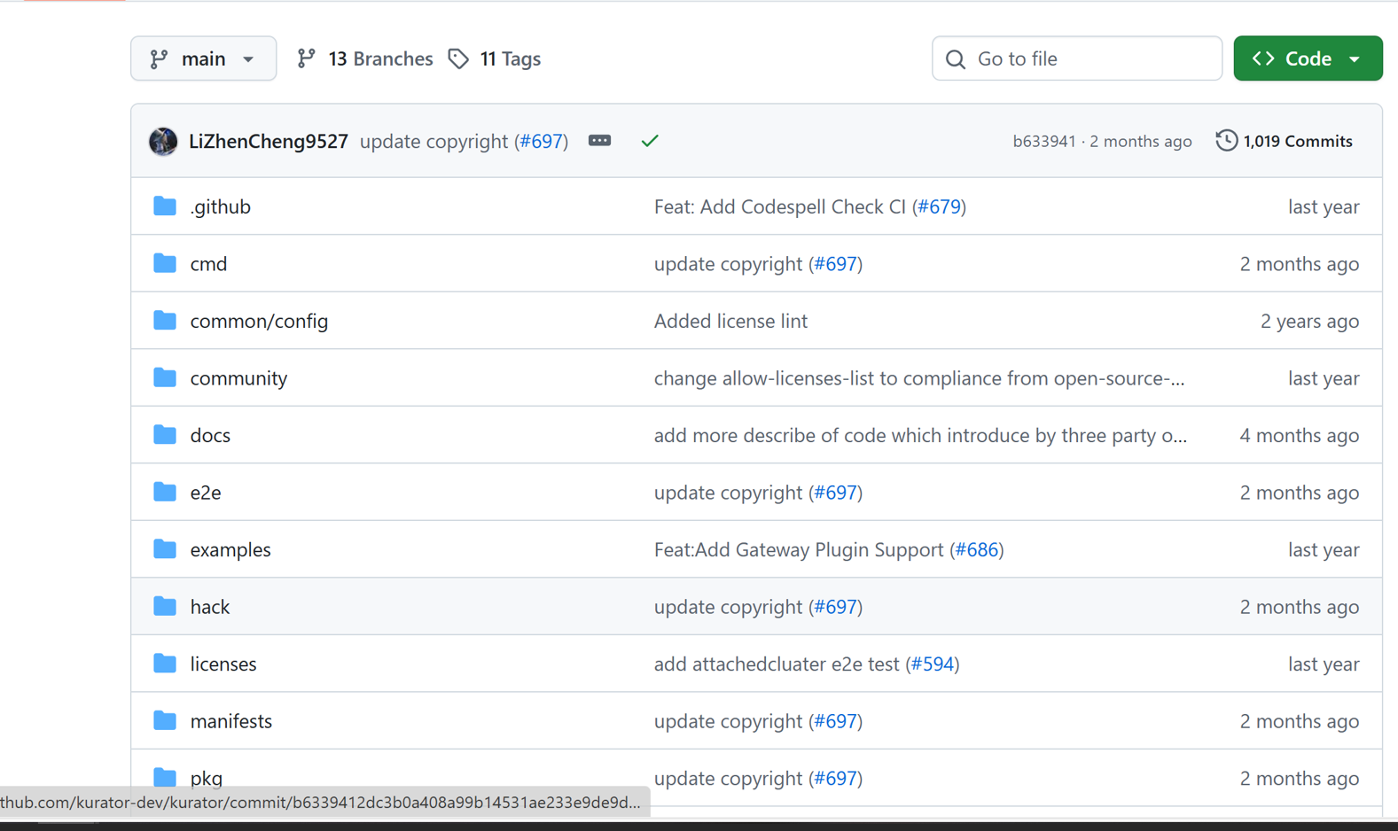Viewport: 1398px width, 831px height.
Task: Open the hack folder
Action: pyautogui.click(x=210, y=607)
